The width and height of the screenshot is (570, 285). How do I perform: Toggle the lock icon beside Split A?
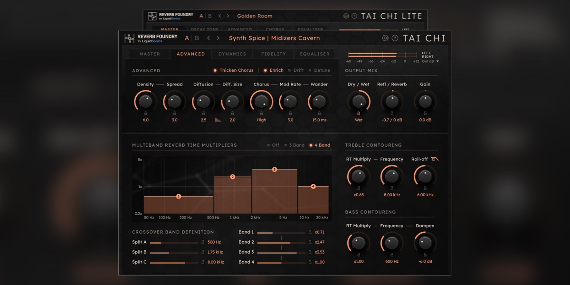[203, 242]
